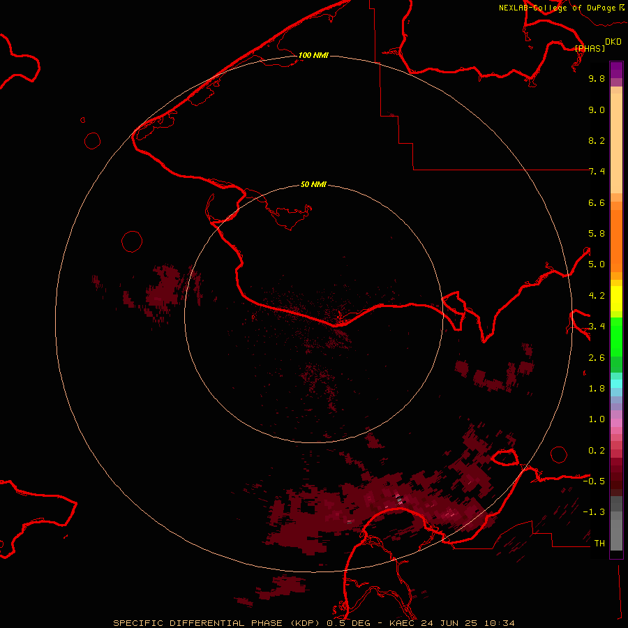Click the [PHAS] units label
The image size is (628, 628).
(x=590, y=48)
